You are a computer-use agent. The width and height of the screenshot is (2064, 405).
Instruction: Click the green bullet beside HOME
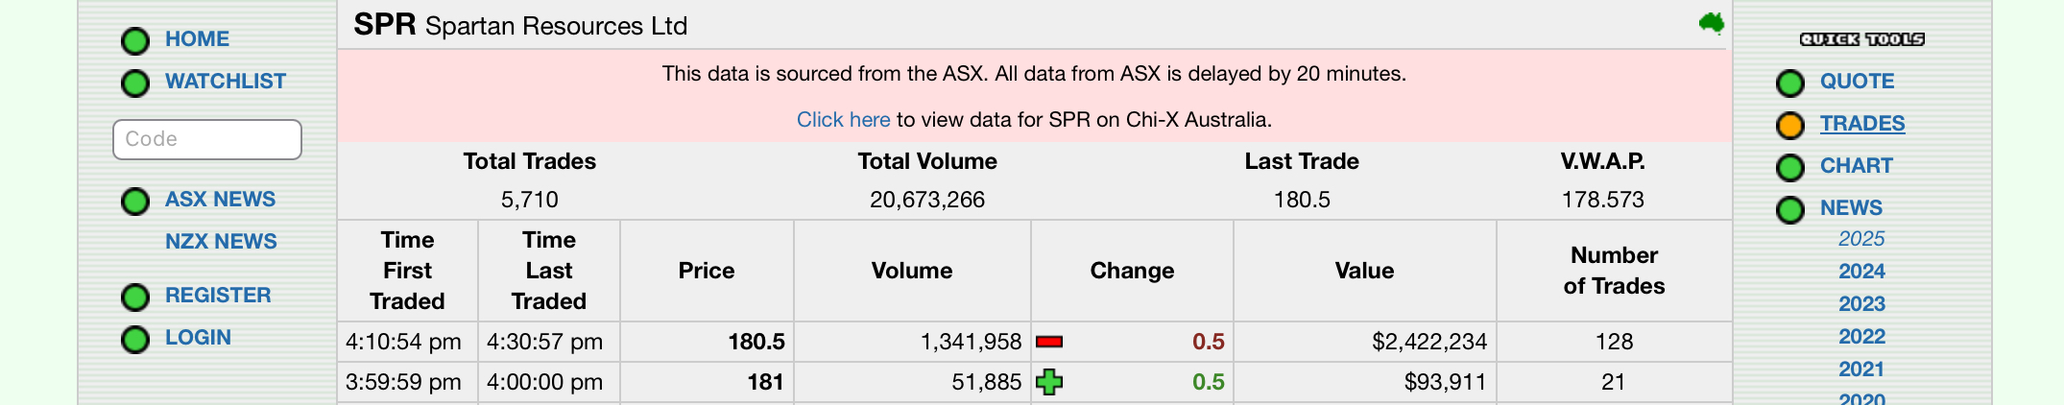point(135,41)
